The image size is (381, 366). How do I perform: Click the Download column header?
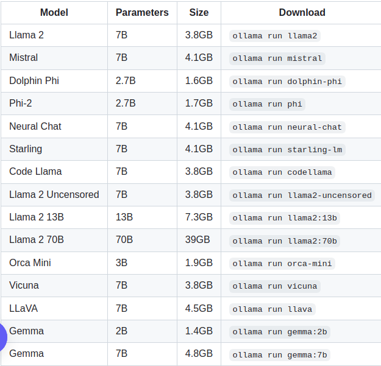302,13
